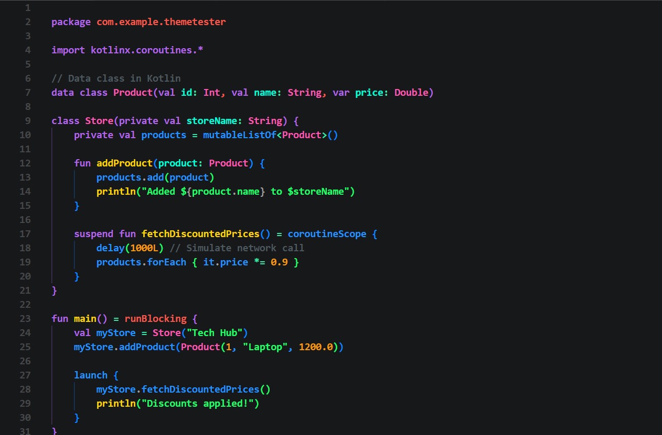Click 'forEach' on line 19
Image resolution: width=662 pixels, height=435 pixels.
point(167,262)
